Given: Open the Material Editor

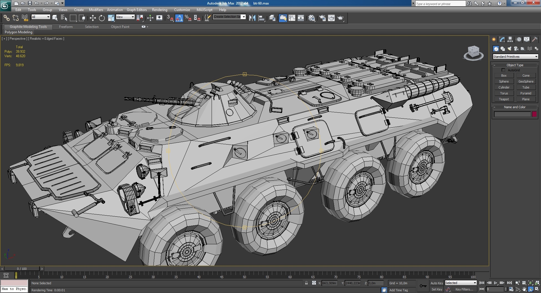Looking at the screenshot, I should pyautogui.click(x=312, y=18).
